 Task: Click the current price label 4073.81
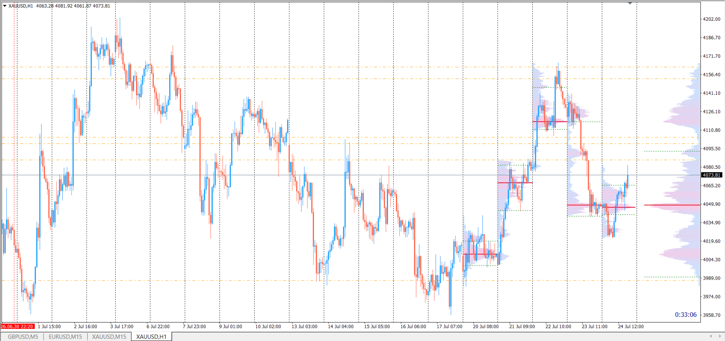711,175
